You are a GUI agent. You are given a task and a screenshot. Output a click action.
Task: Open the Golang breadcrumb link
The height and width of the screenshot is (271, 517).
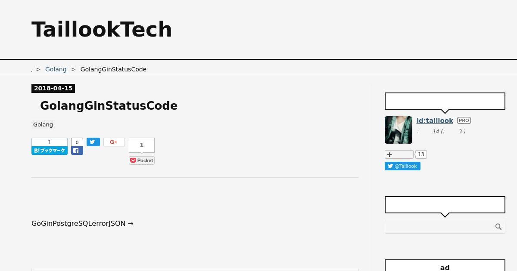tap(56, 69)
